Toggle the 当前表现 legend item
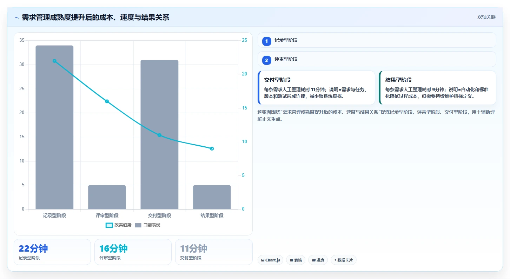The height and width of the screenshot is (279, 510). (x=148, y=225)
